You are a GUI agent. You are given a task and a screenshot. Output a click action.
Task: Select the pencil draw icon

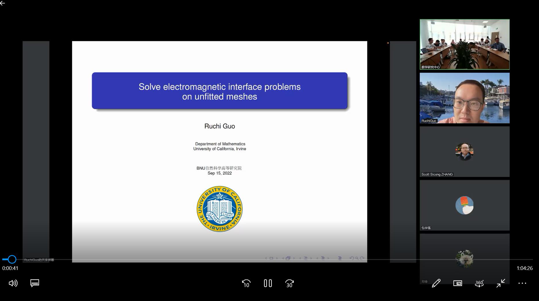(x=436, y=283)
